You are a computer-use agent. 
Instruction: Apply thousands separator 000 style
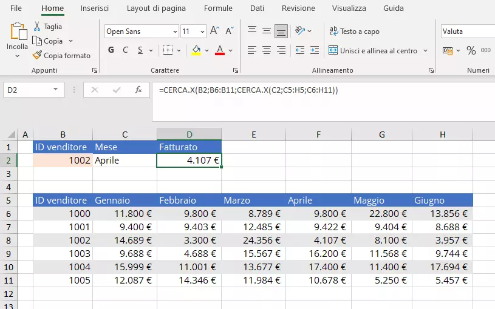[x=485, y=50]
